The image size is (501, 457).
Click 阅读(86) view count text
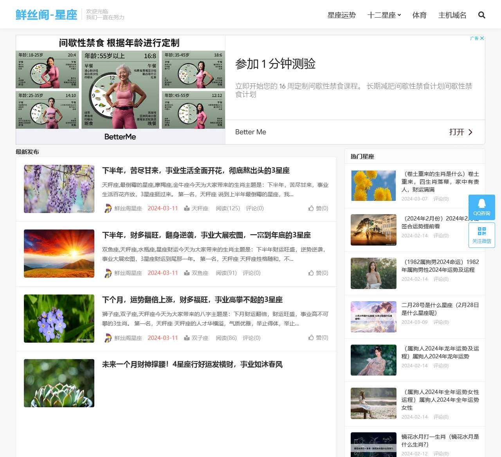(226, 338)
